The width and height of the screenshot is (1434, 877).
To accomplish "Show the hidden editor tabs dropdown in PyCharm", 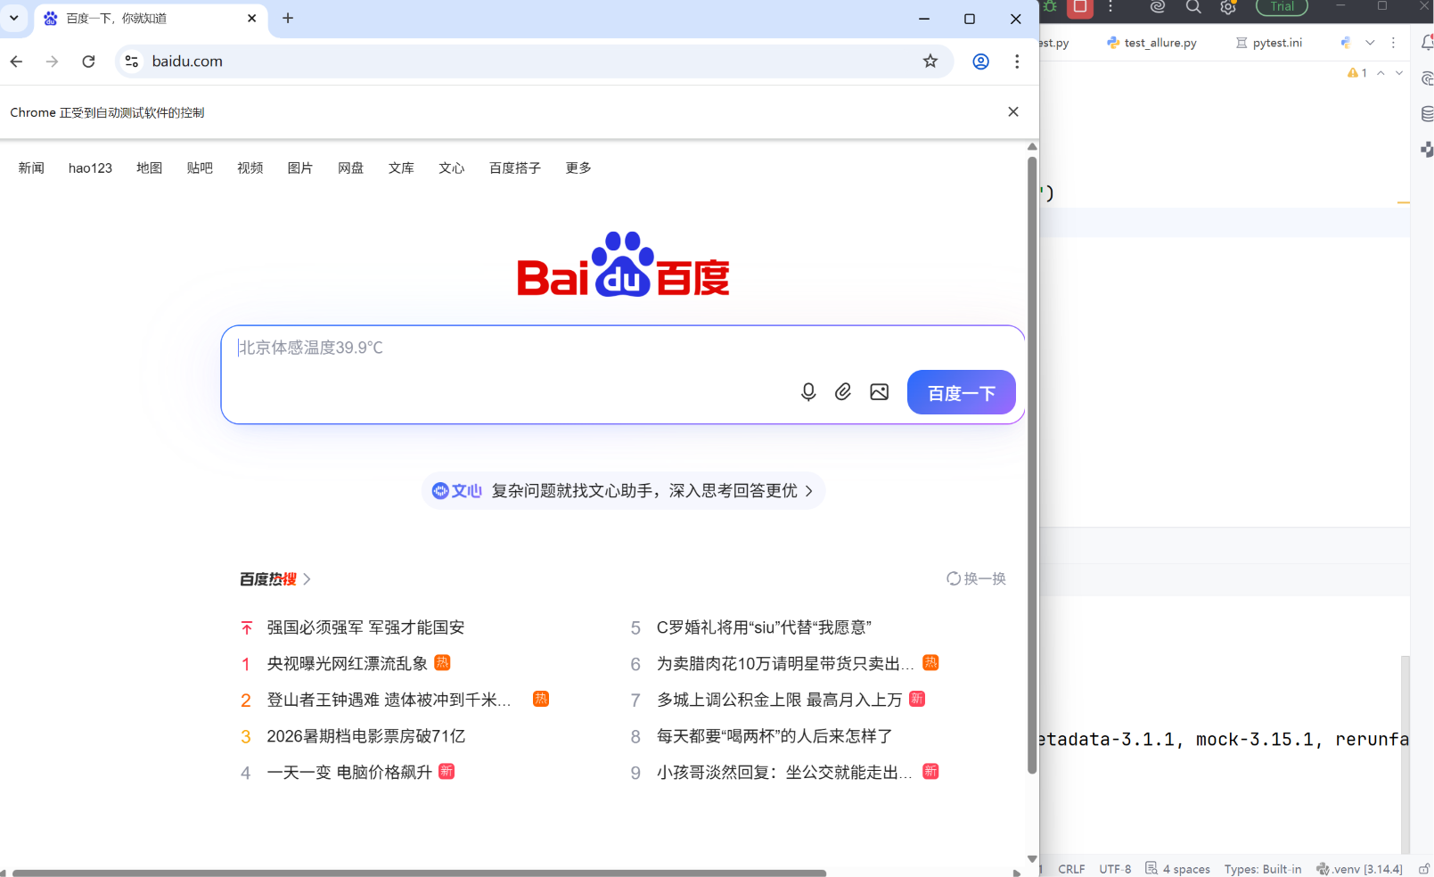I will [x=1370, y=42].
